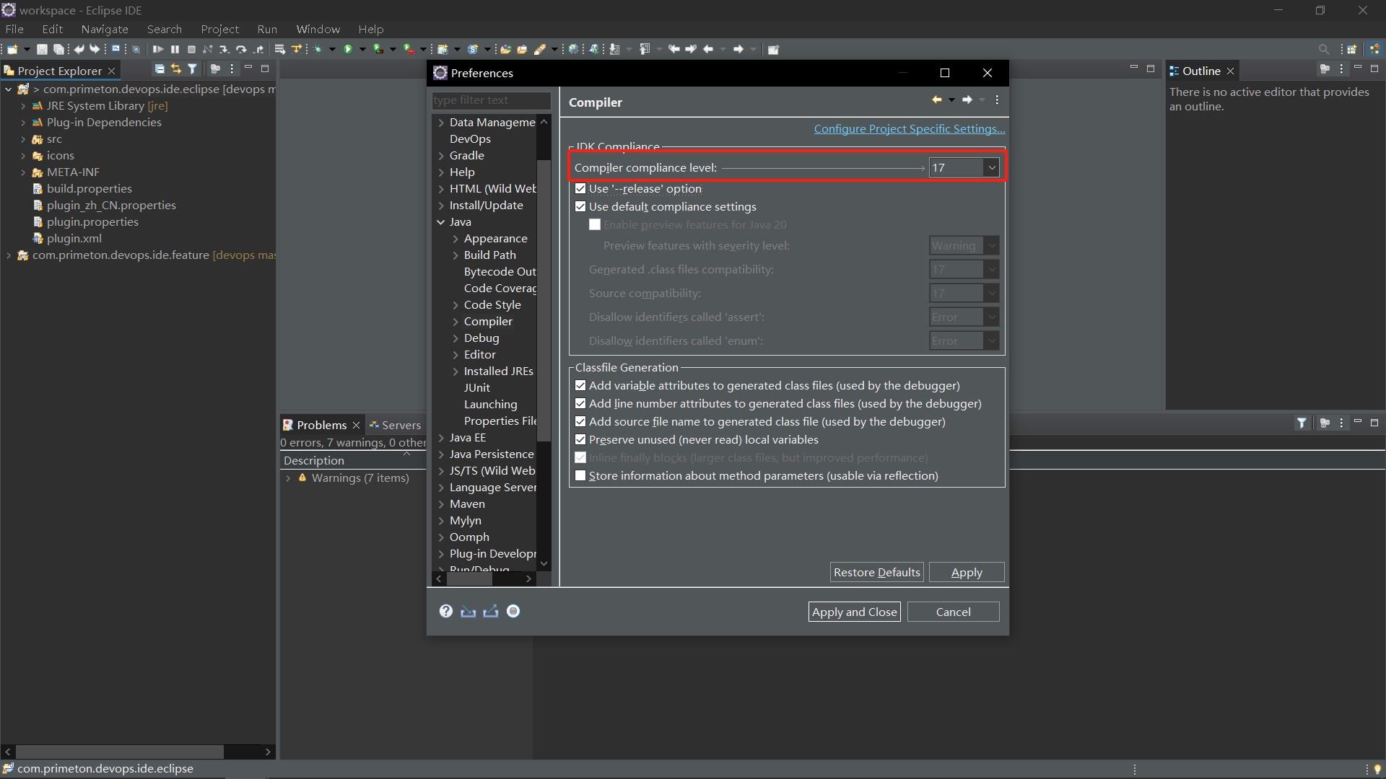Enable Store information about method parameters

click(581, 476)
